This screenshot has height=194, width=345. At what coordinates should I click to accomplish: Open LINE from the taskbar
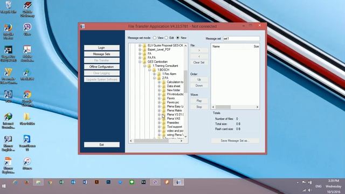132,182
